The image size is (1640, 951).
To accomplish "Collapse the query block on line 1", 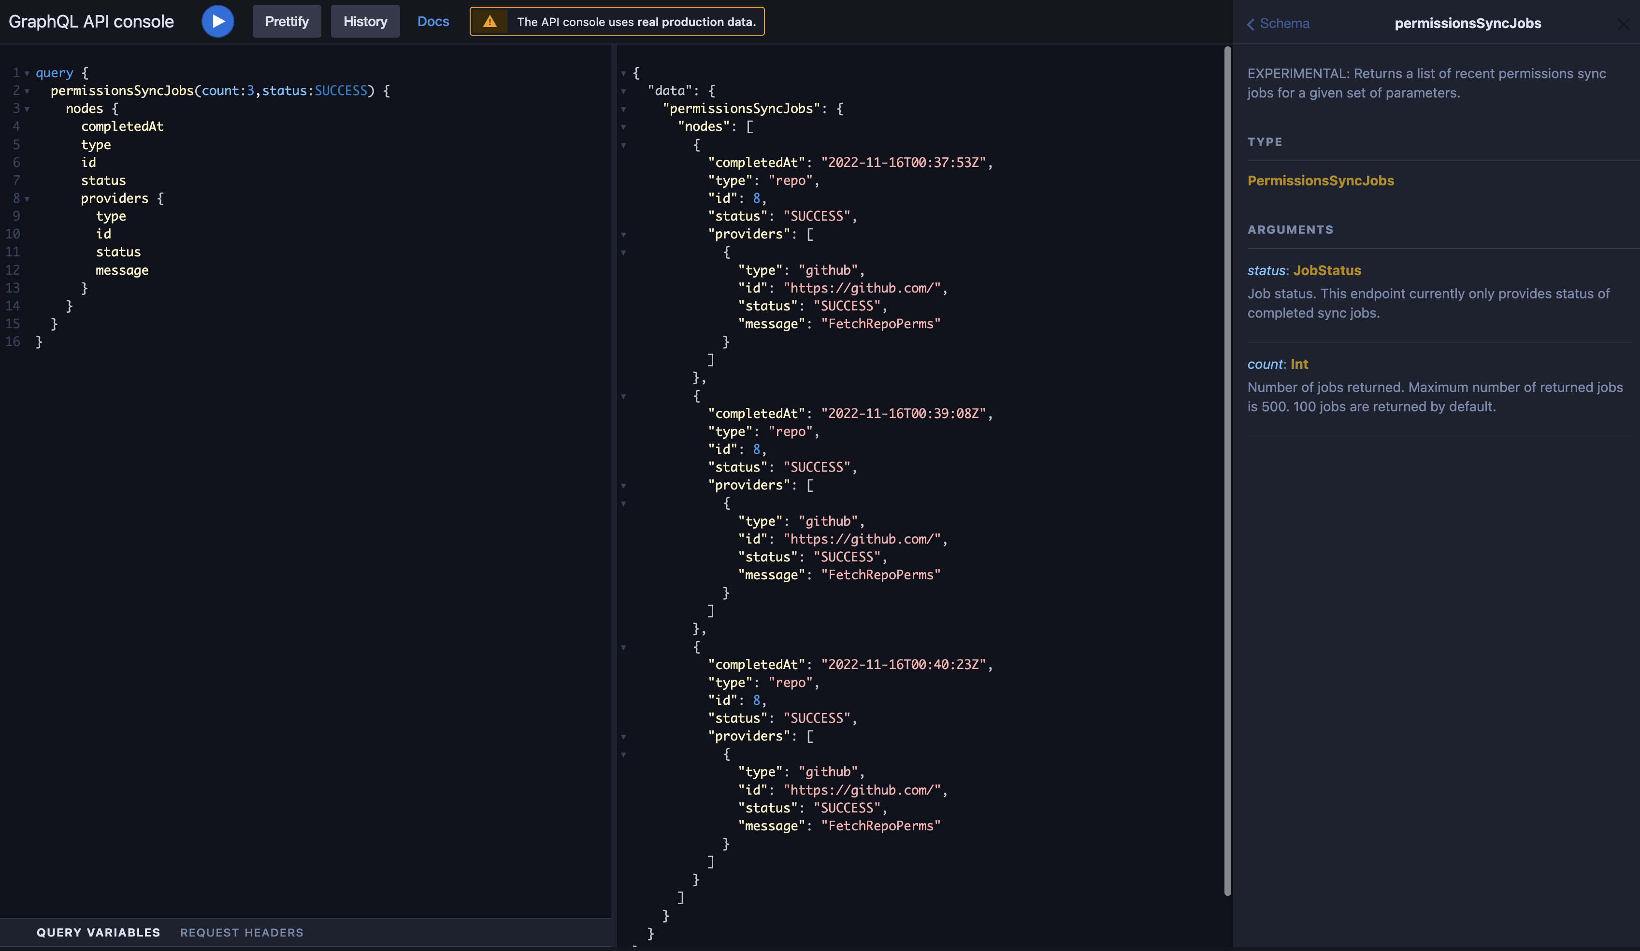I will (x=28, y=73).
